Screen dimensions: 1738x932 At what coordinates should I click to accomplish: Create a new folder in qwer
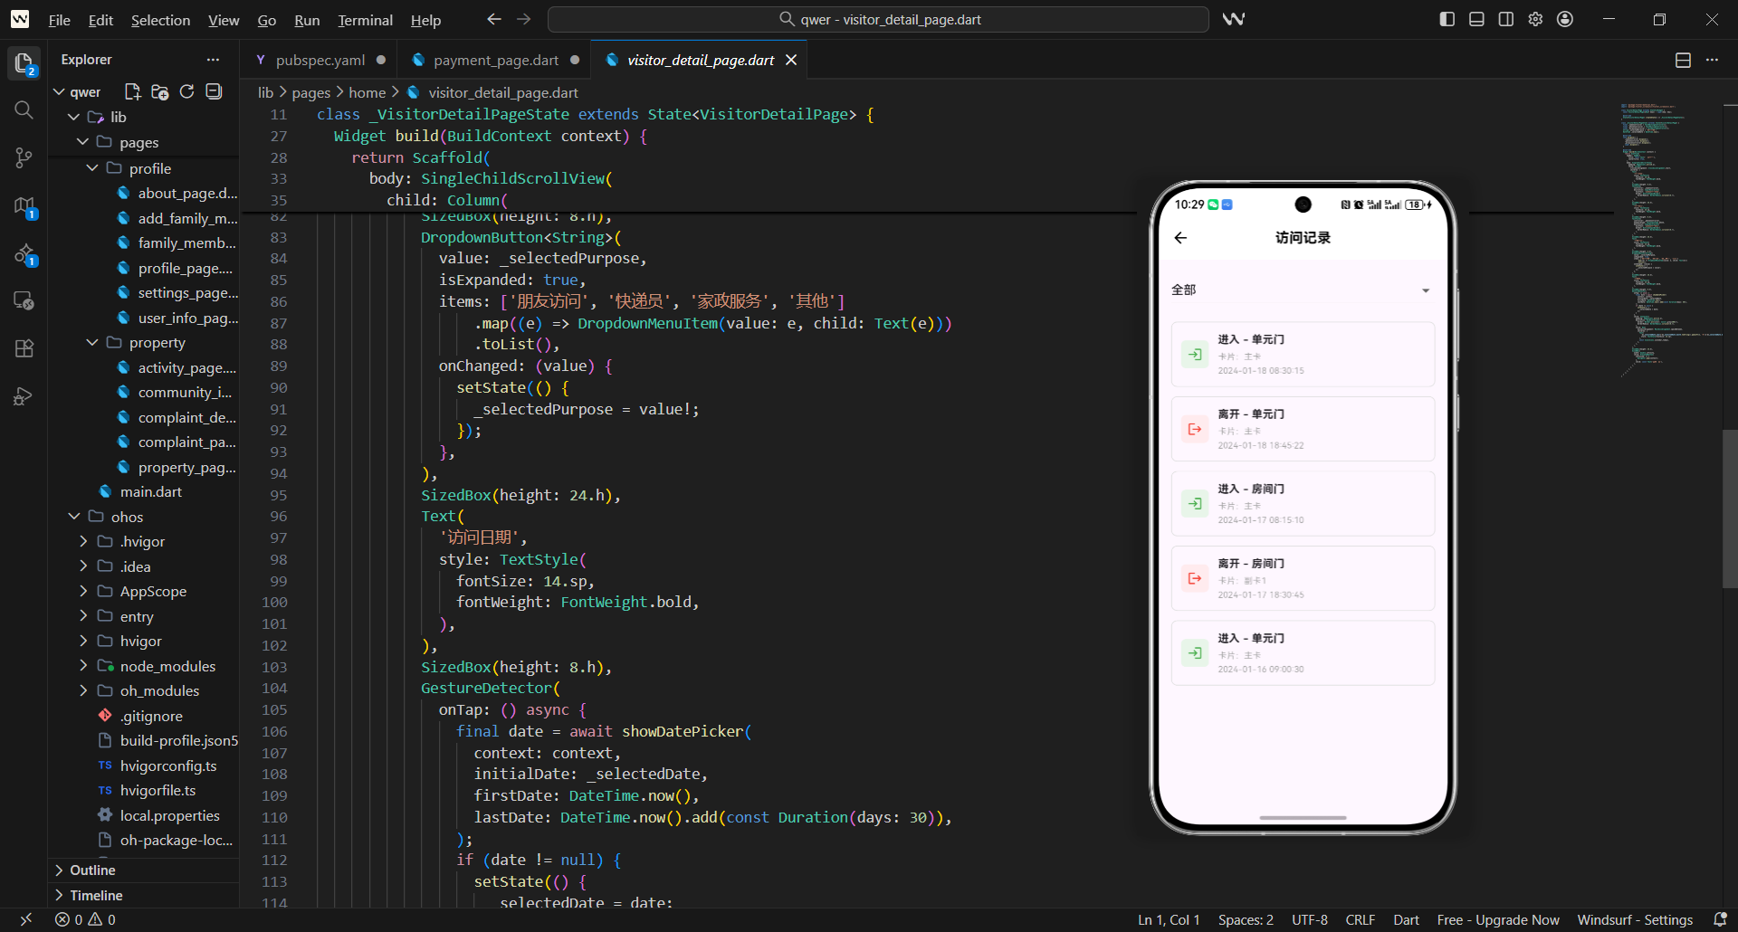click(x=160, y=91)
